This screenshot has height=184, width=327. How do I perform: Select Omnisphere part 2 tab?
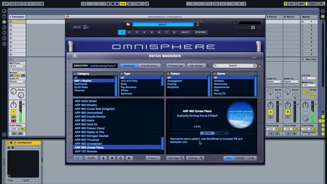(129, 32)
